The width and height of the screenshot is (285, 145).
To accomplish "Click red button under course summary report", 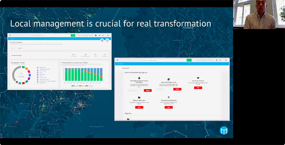I will tap(177, 89).
